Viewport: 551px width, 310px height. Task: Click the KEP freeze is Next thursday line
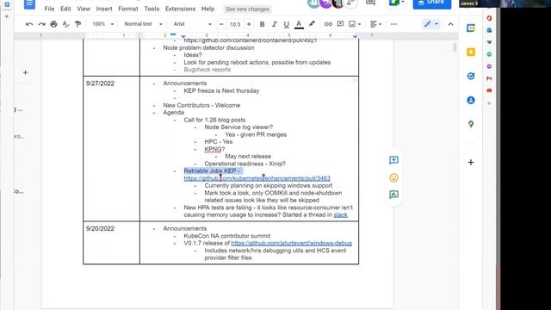tap(221, 90)
